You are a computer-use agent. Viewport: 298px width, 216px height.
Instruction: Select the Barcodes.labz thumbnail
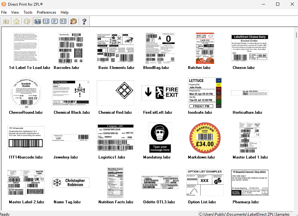click(71, 48)
